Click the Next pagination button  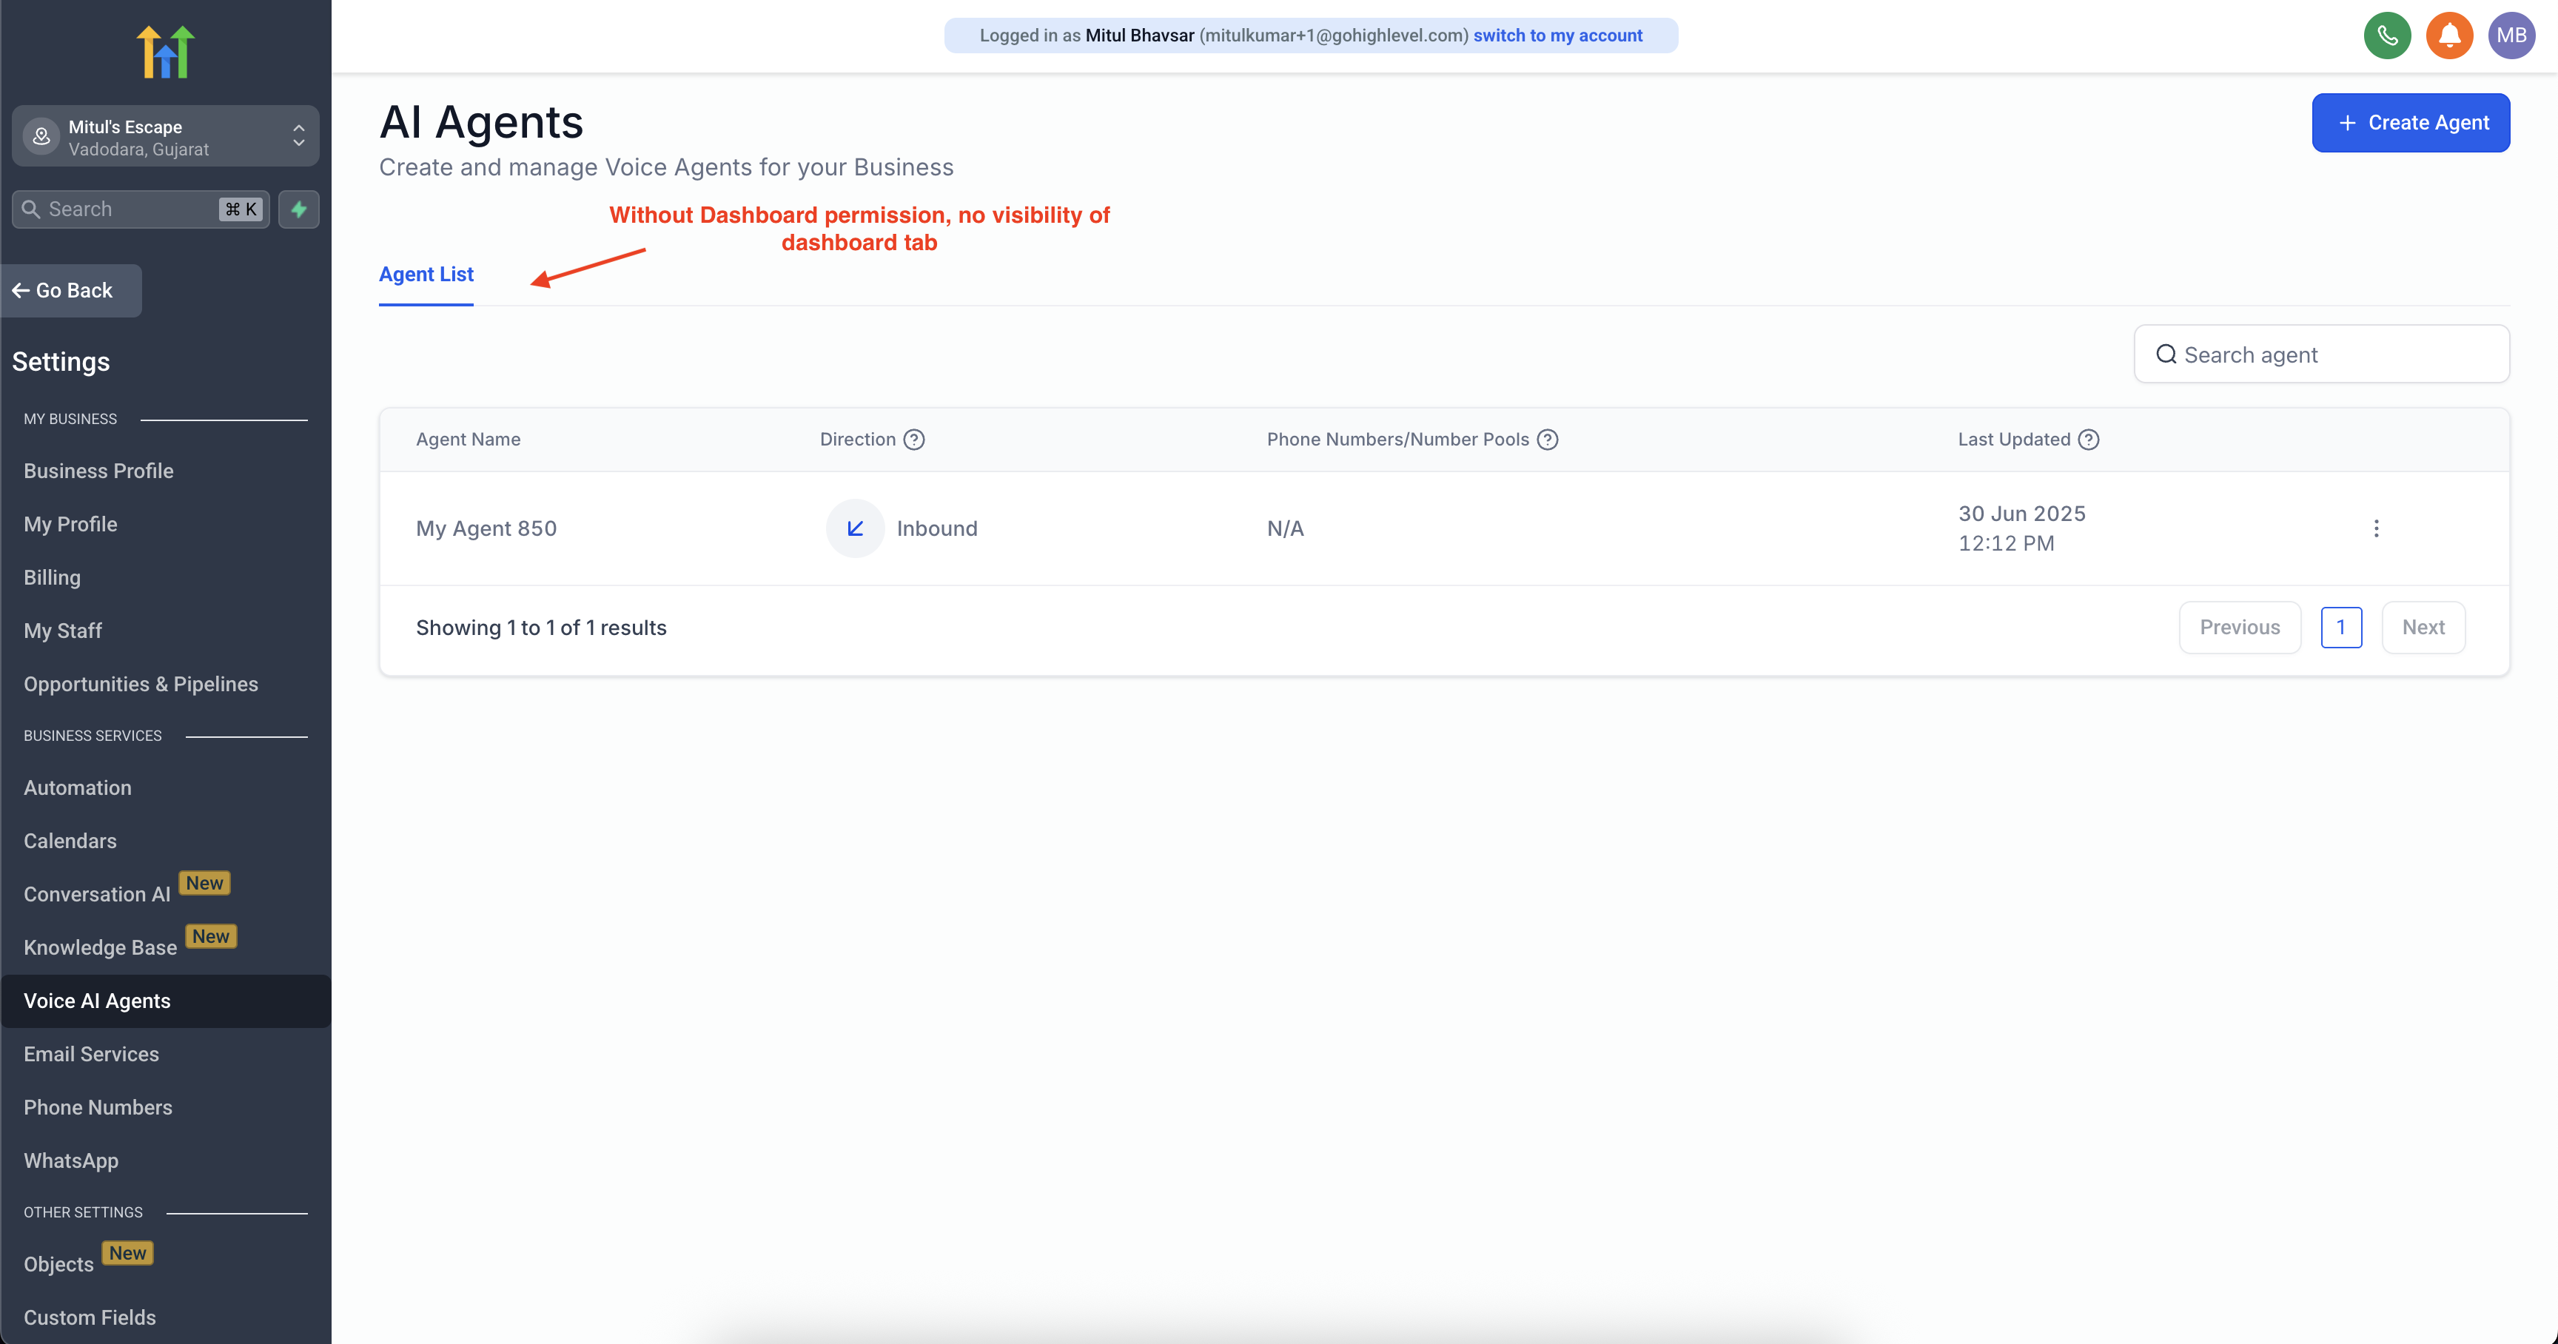(2422, 628)
